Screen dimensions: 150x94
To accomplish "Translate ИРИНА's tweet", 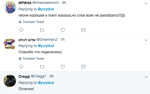I will pos(31,22).
